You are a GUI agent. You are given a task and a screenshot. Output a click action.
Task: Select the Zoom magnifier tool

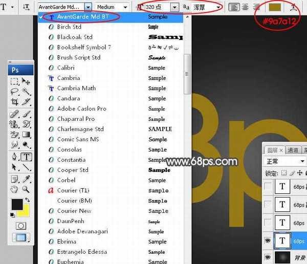26,189
